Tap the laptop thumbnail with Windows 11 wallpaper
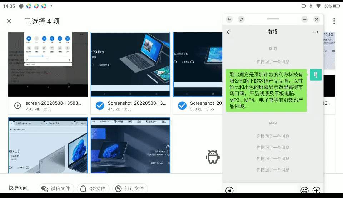Image resolution: width=343 pixels, height=198 pixels. pyautogui.click(x=48, y=145)
